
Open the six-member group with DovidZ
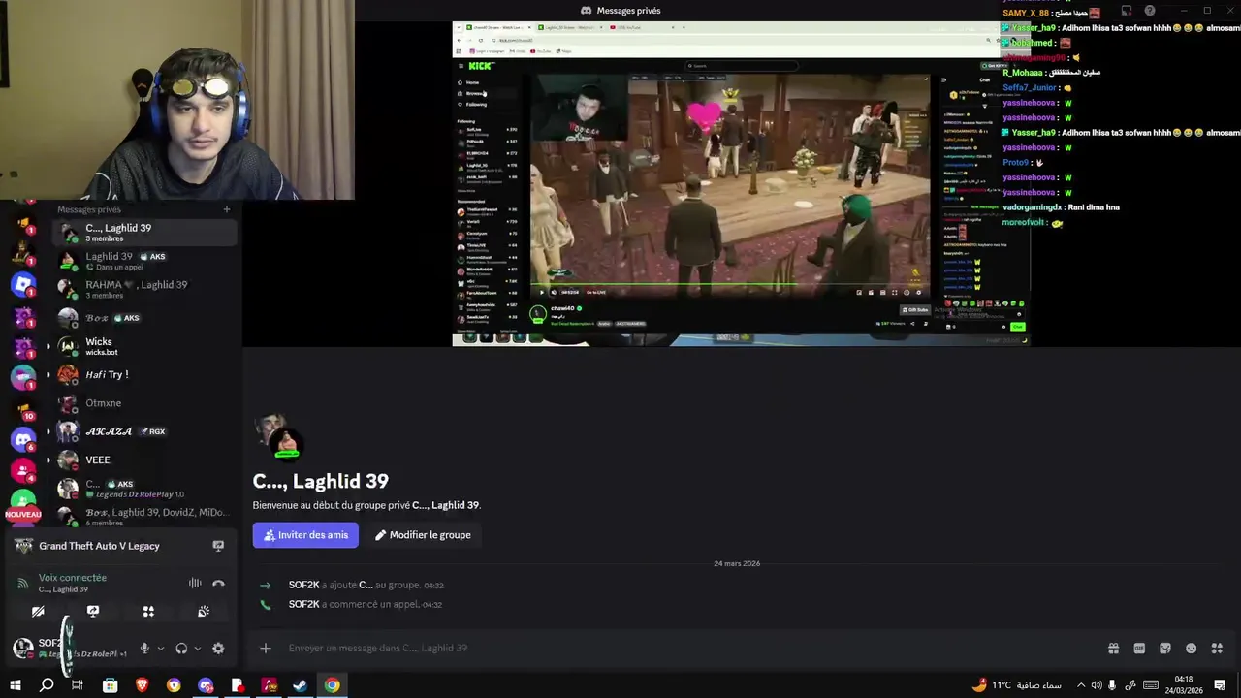[x=145, y=517]
